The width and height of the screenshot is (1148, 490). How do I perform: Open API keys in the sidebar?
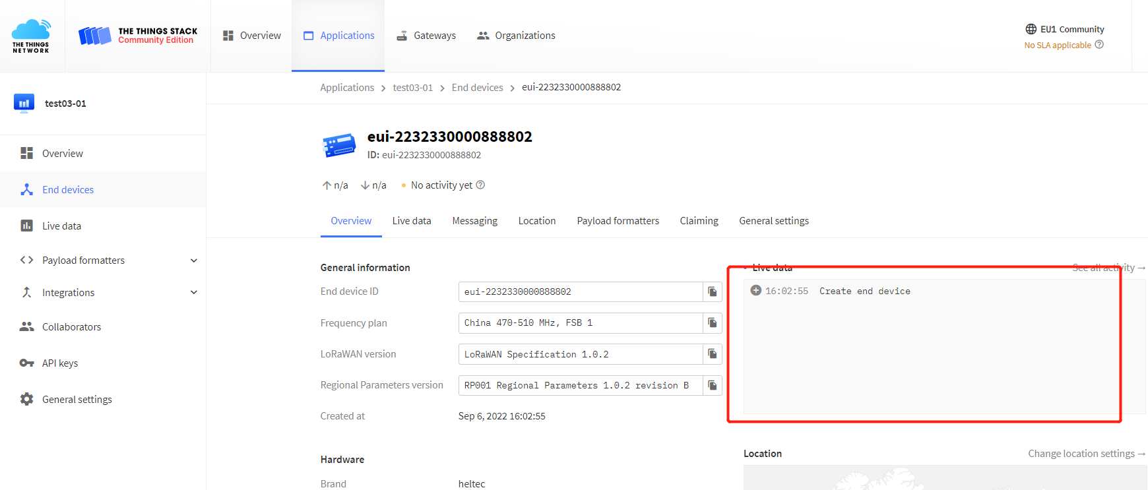pyautogui.click(x=60, y=363)
